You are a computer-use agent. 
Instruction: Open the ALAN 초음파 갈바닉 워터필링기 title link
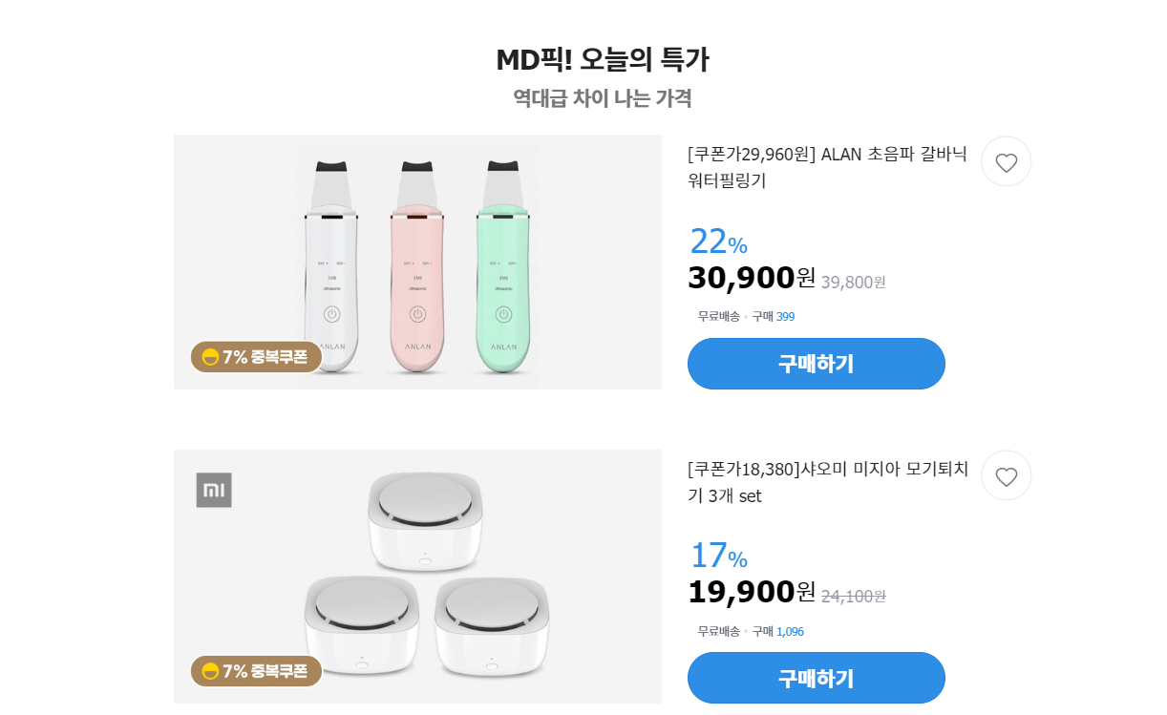827,167
